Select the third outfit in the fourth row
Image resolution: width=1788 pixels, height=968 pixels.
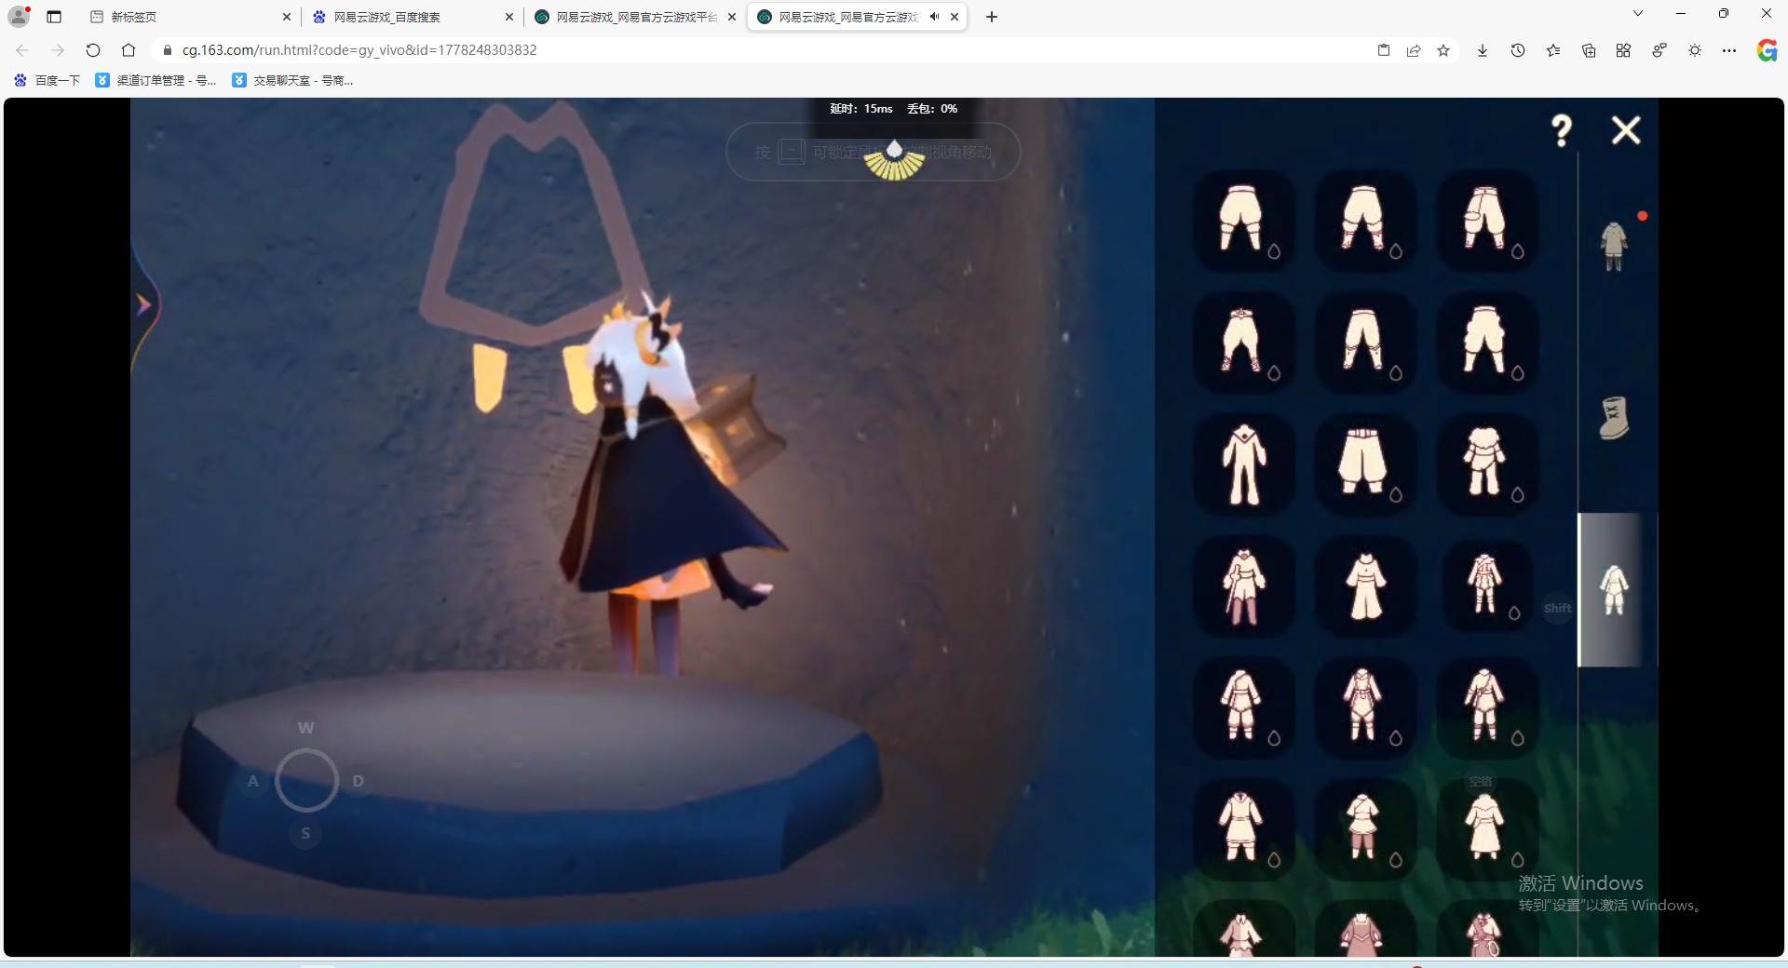1486,586
